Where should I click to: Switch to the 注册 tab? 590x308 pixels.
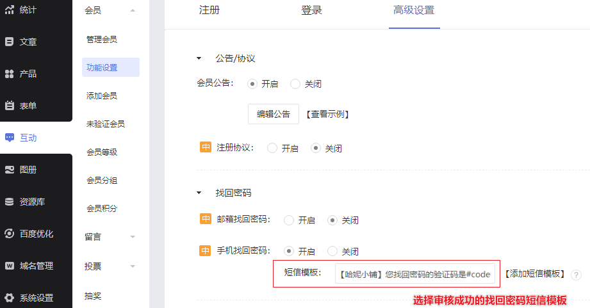click(209, 11)
